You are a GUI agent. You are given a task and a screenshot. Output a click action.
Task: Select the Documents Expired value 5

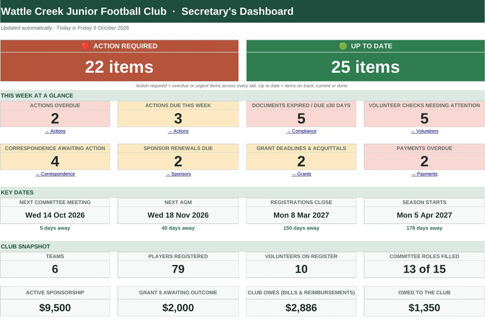click(x=301, y=118)
